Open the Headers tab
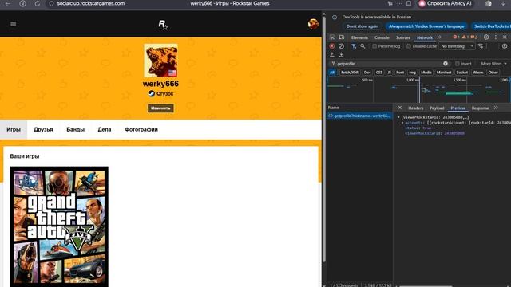The width and height of the screenshot is (511, 287). [x=415, y=108]
